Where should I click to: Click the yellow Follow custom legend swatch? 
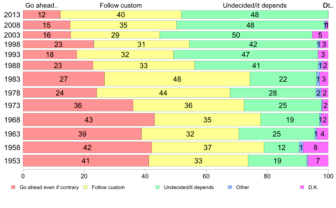[85, 187]
